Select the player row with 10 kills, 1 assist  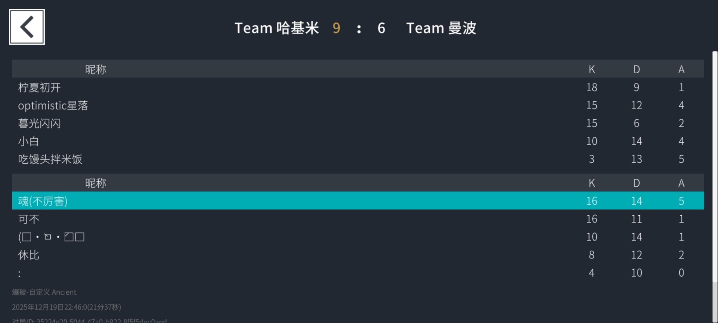51,237
